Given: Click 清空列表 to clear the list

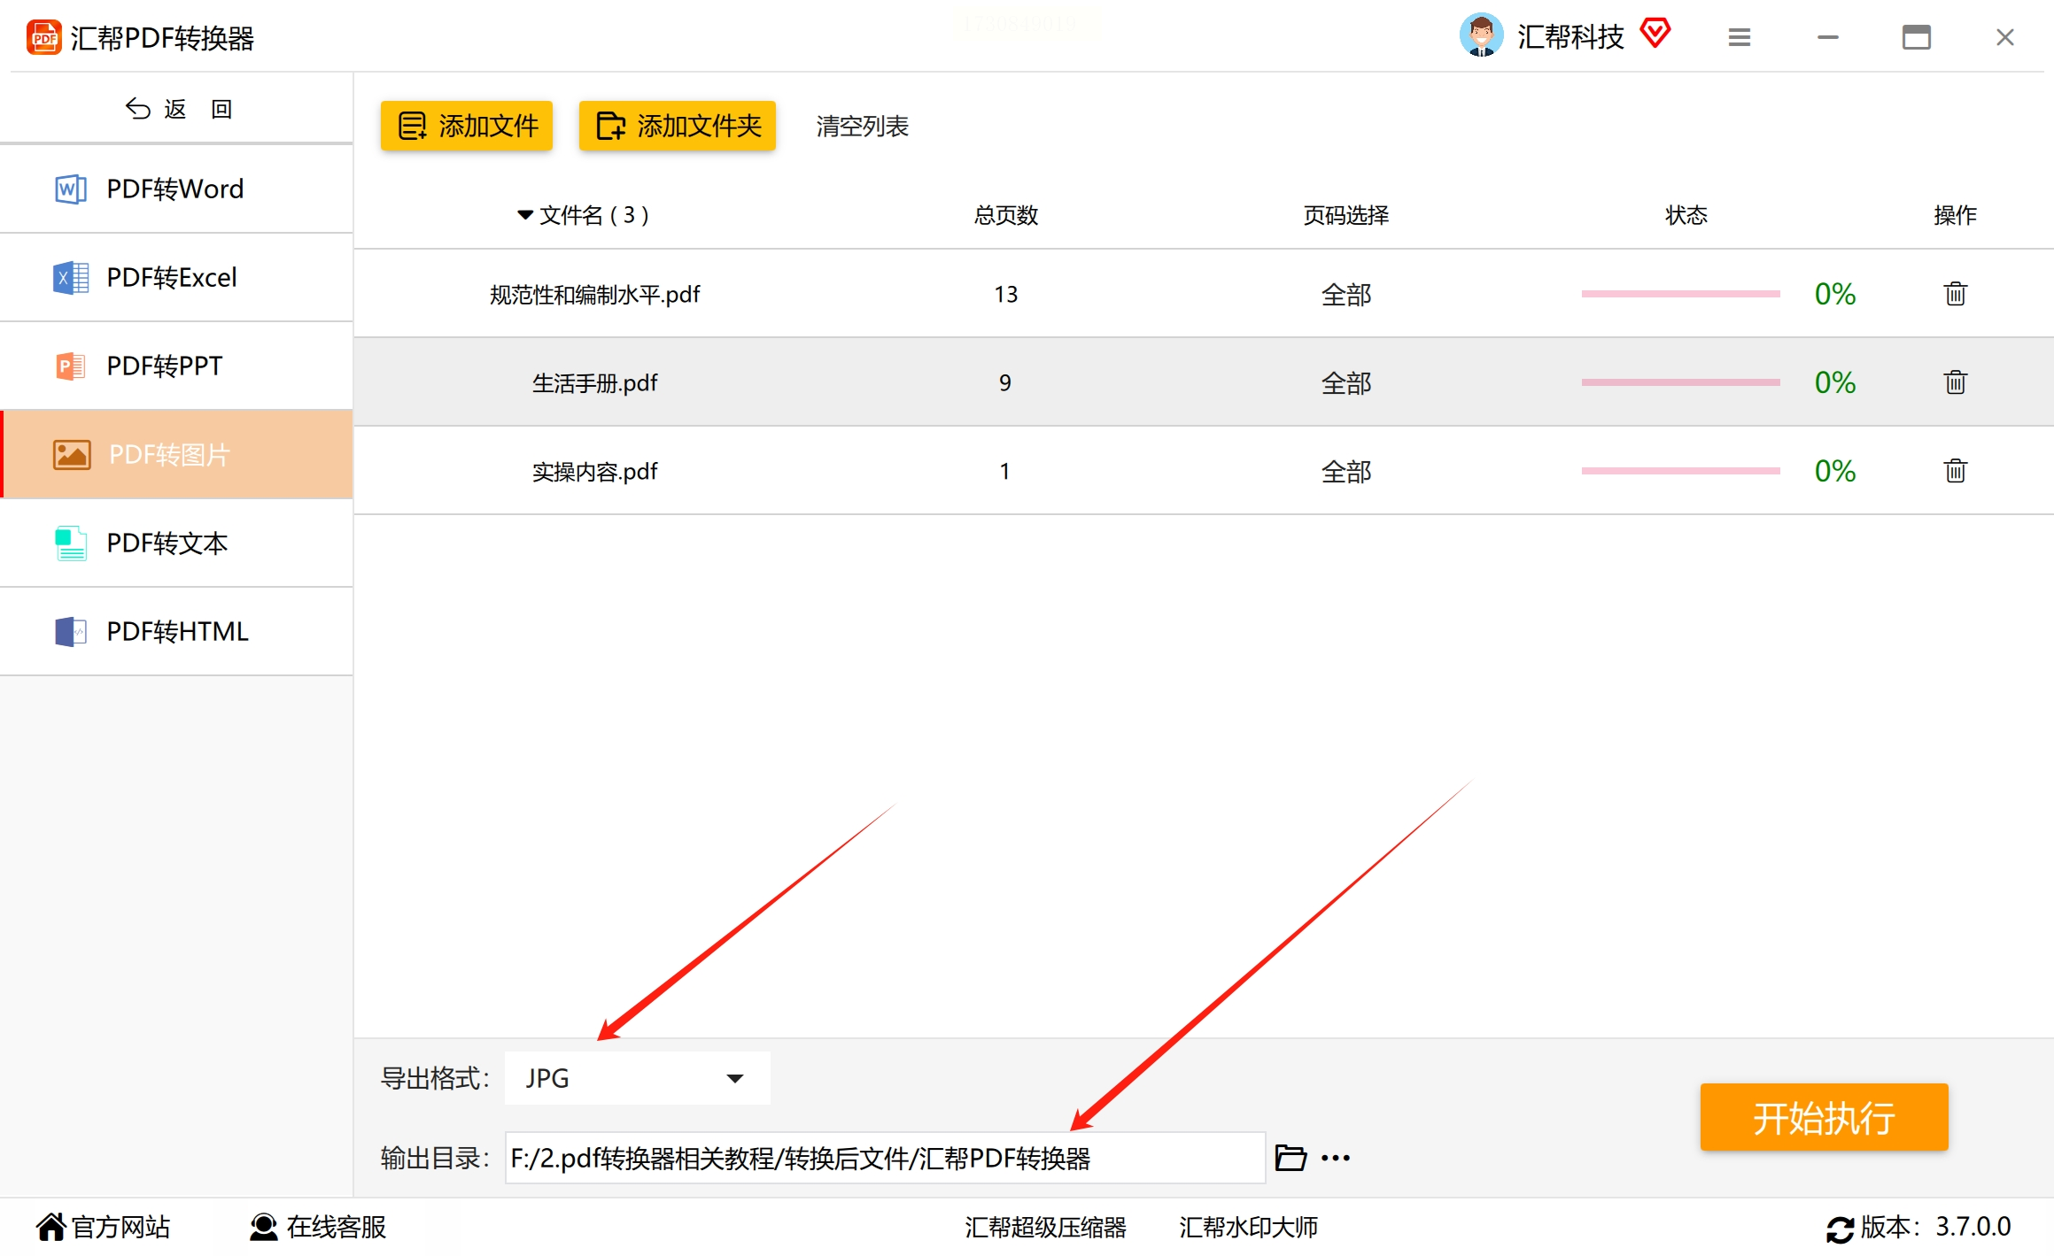Looking at the screenshot, I should tap(862, 126).
